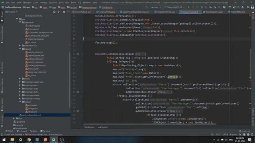
Task: Open the TODO tool window
Action: tap(10, 131)
